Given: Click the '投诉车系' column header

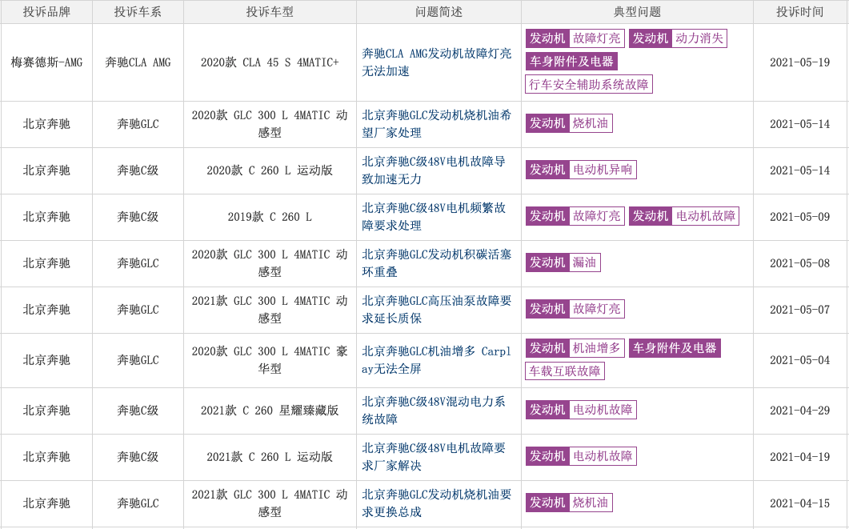Looking at the screenshot, I should [x=138, y=12].
